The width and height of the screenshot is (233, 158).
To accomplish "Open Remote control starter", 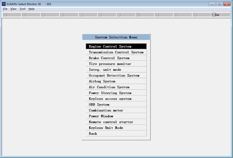I will tap(116, 122).
